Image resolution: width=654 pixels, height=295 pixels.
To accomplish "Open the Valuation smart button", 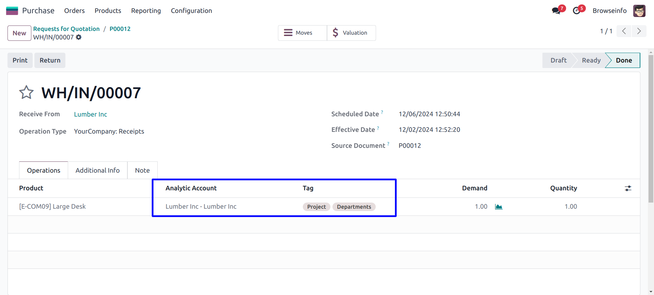I will coord(351,33).
